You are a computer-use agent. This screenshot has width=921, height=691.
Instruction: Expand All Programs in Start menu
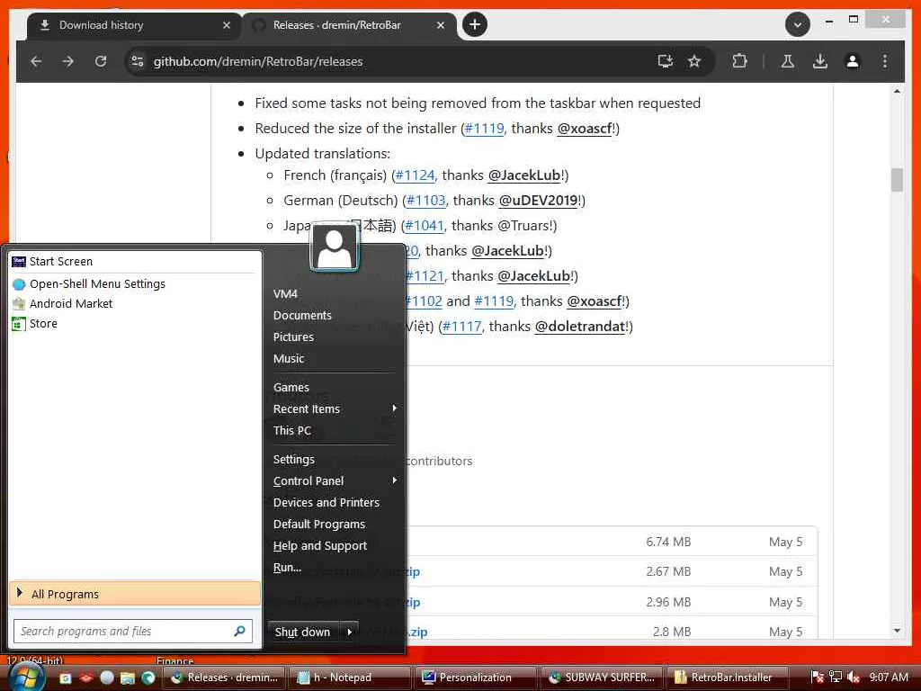[135, 594]
